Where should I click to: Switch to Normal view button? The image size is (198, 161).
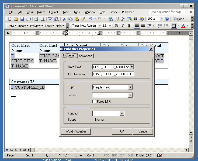[x=7, y=150]
